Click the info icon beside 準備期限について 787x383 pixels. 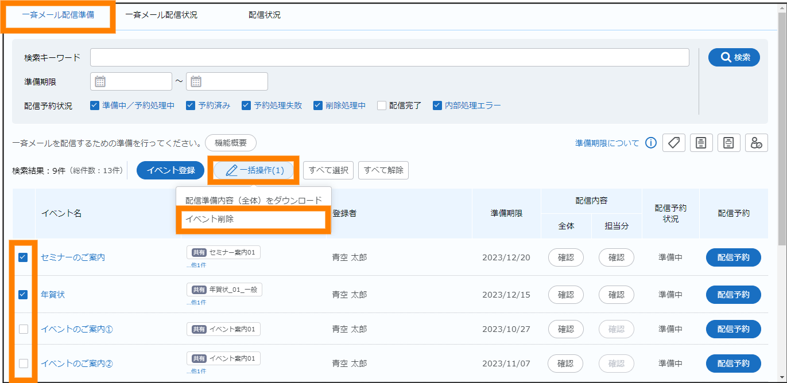point(650,143)
